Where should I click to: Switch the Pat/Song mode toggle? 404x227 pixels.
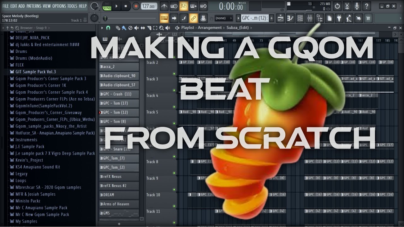(x=107, y=6)
